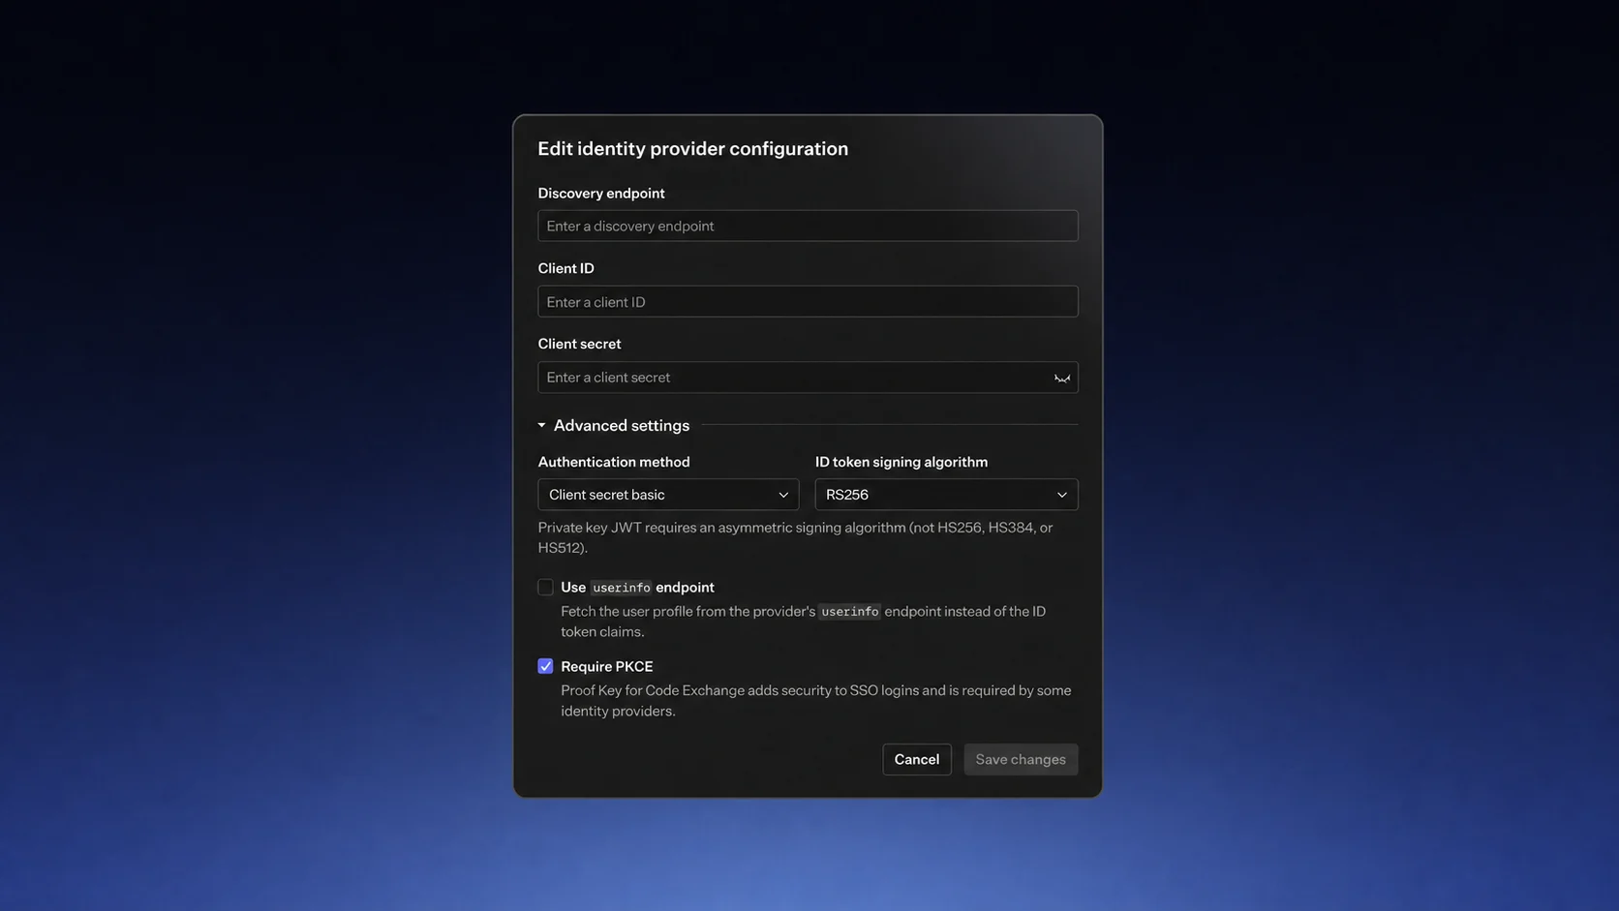Click the 'Edit identity provider configuration' title
Viewport: 1619px width, 911px height.
click(x=693, y=149)
